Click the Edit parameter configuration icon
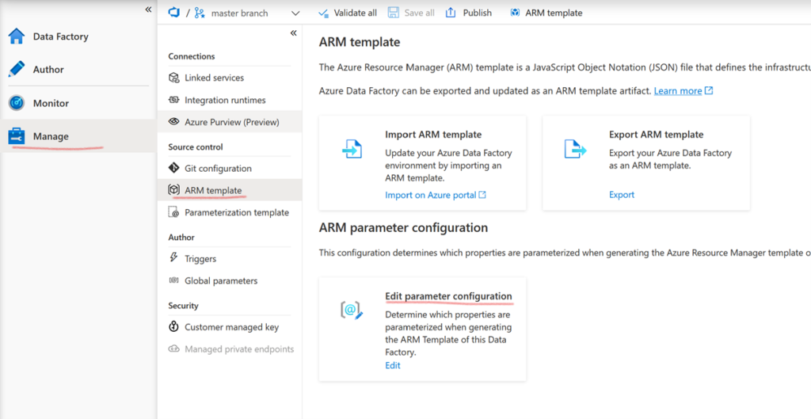 click(352, 310)
